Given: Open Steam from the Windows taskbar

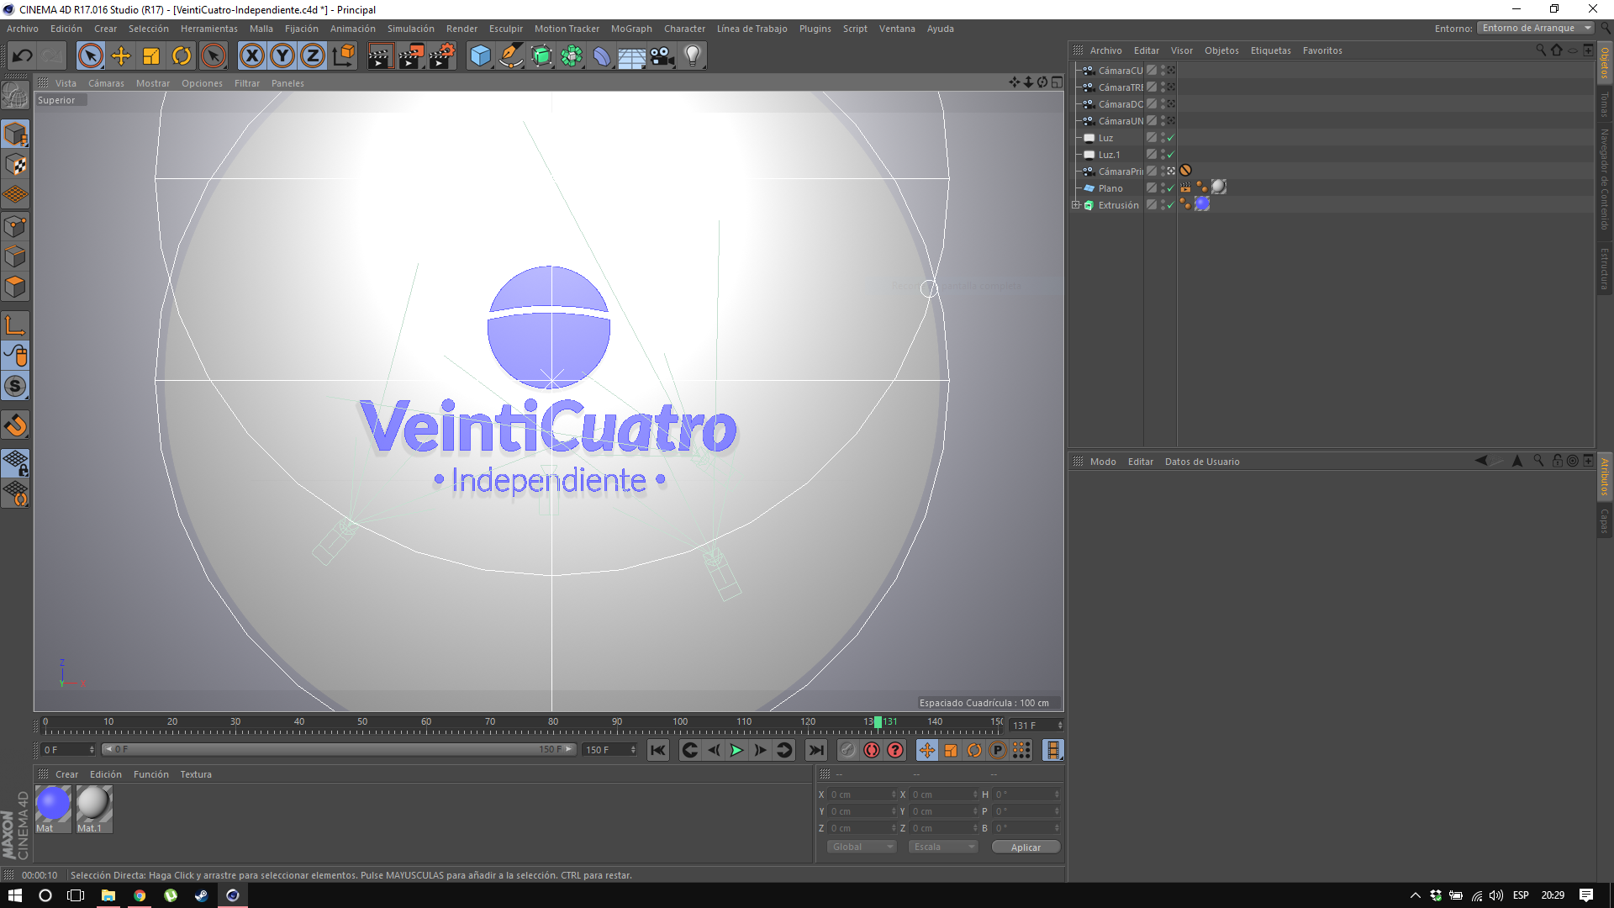Looking at the screenshot, I should coord(202,895).
